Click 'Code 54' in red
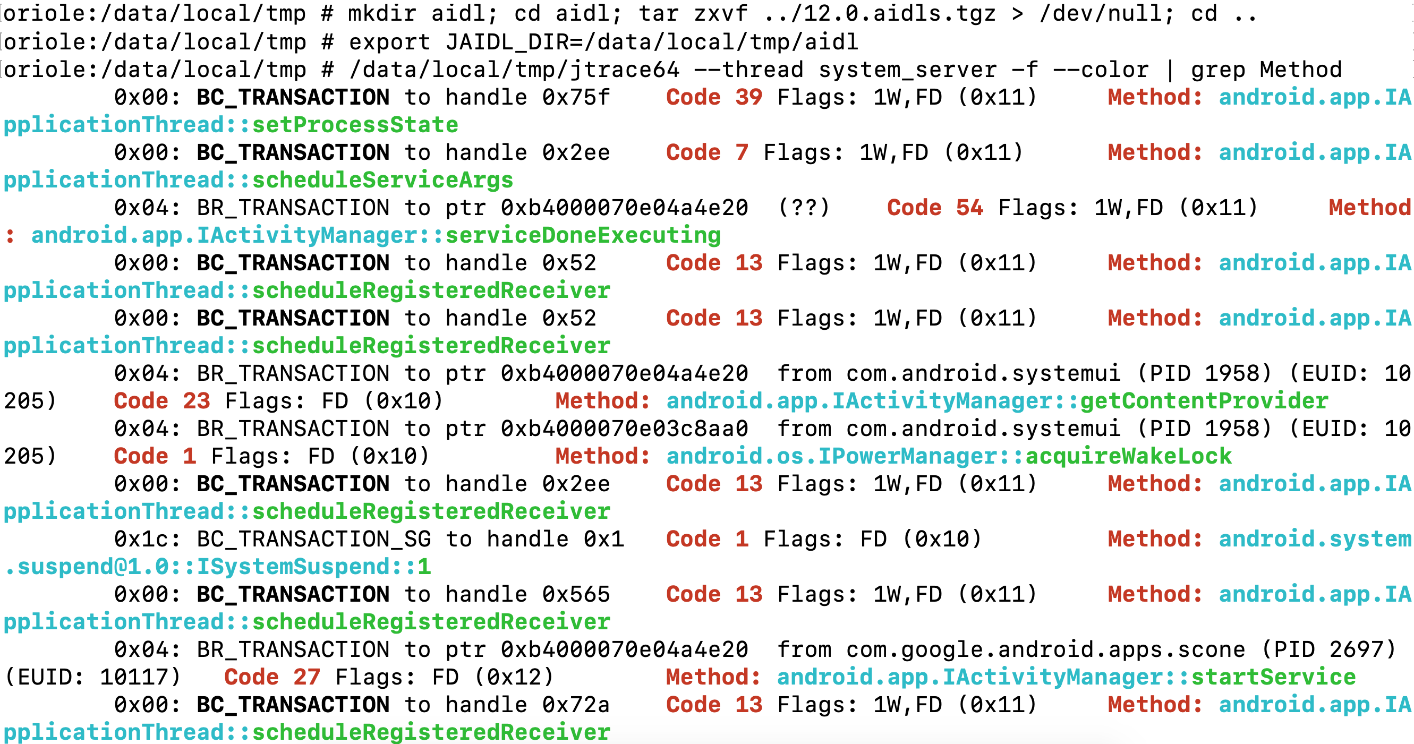 935,208
